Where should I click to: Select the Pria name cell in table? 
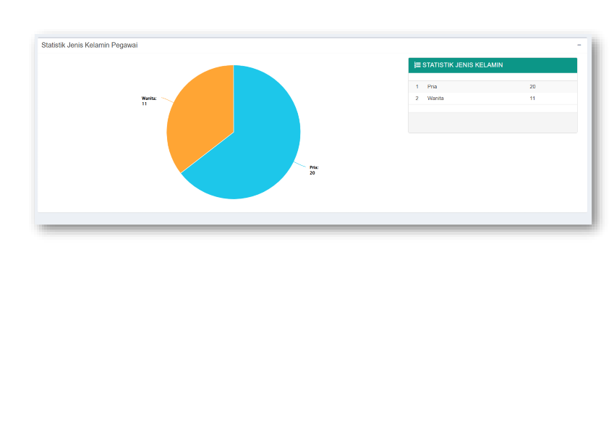(x=433, y=87)
